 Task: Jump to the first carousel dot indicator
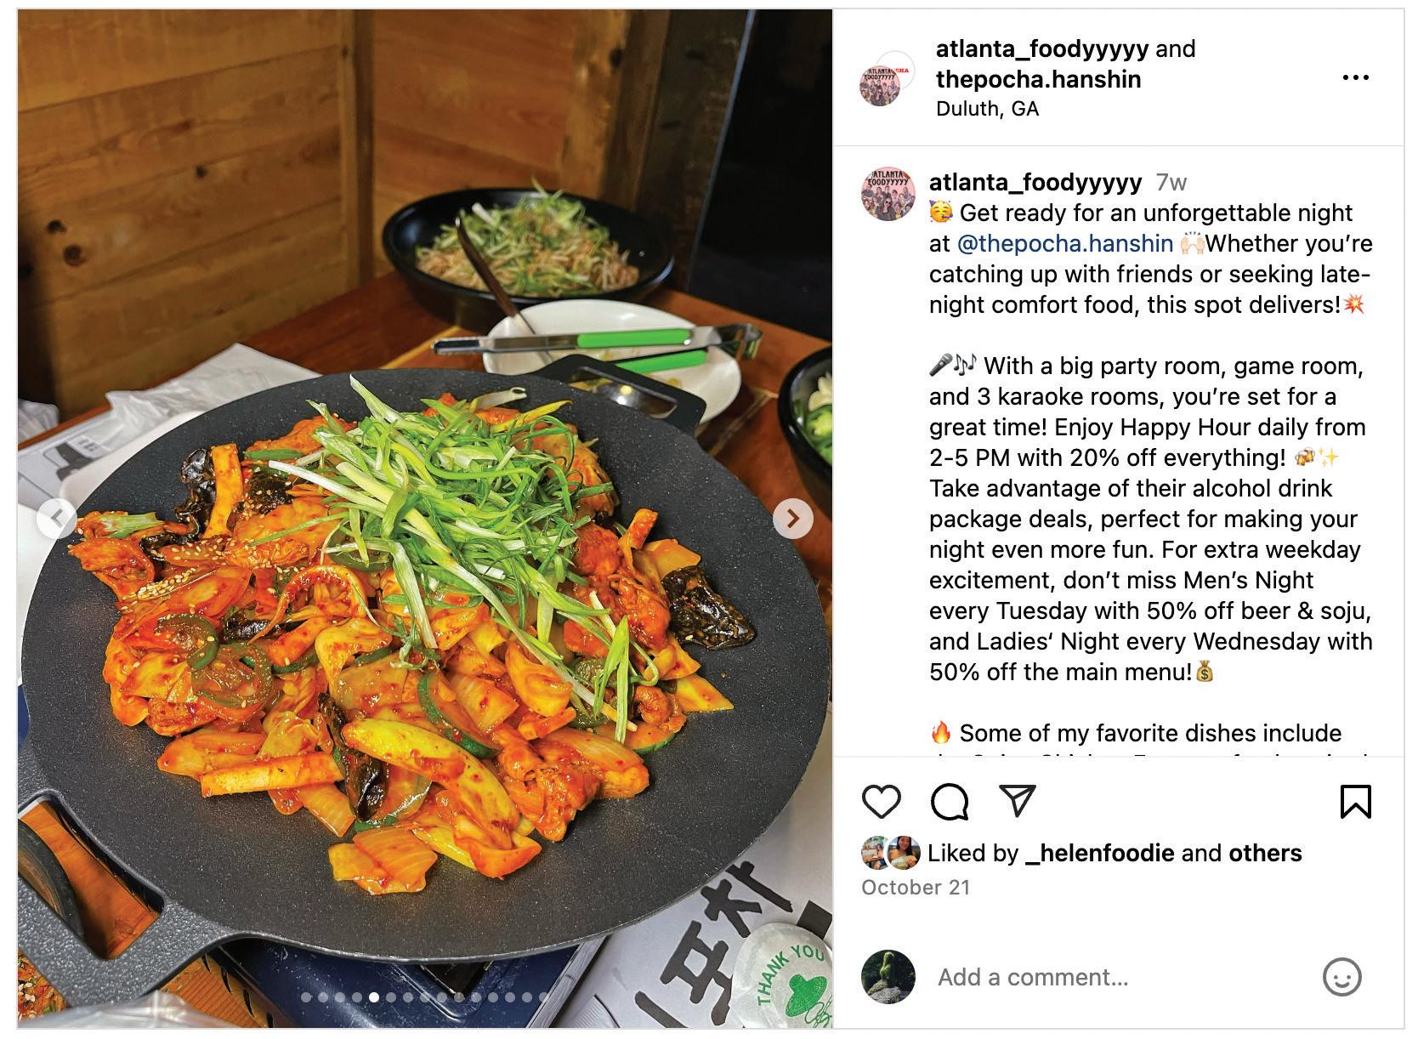[x=306, y=997]
